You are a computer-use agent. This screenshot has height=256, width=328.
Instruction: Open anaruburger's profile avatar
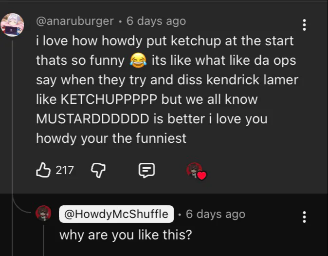pyautogui.click(x=12, y=25)
